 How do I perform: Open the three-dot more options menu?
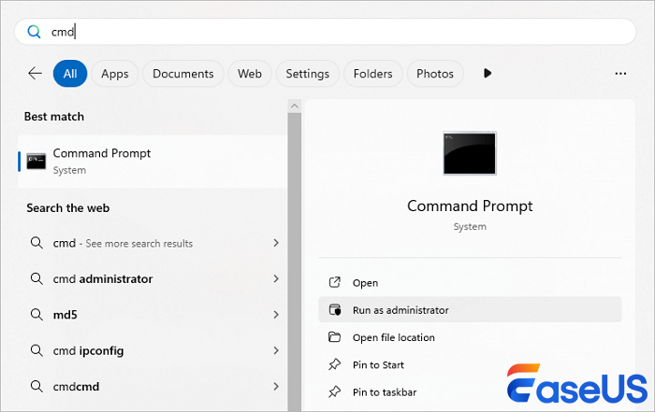coord(619,73)
